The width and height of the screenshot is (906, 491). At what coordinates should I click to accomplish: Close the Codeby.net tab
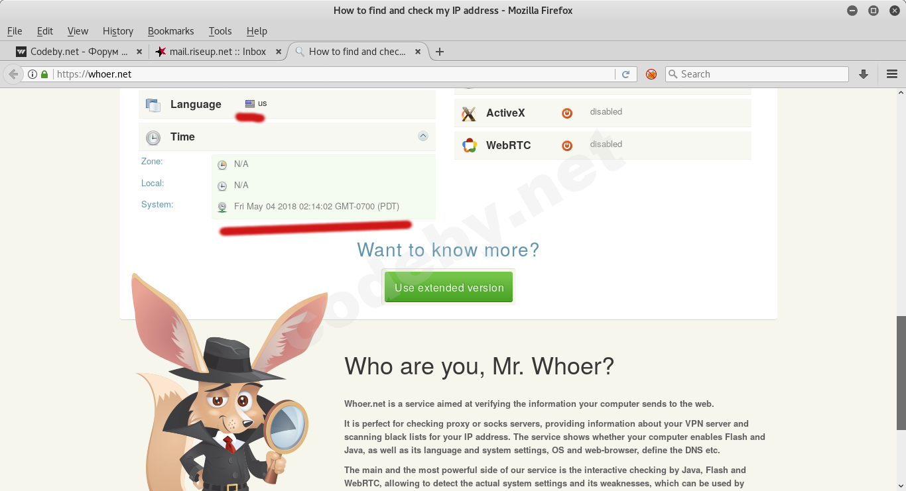[139, 52]
